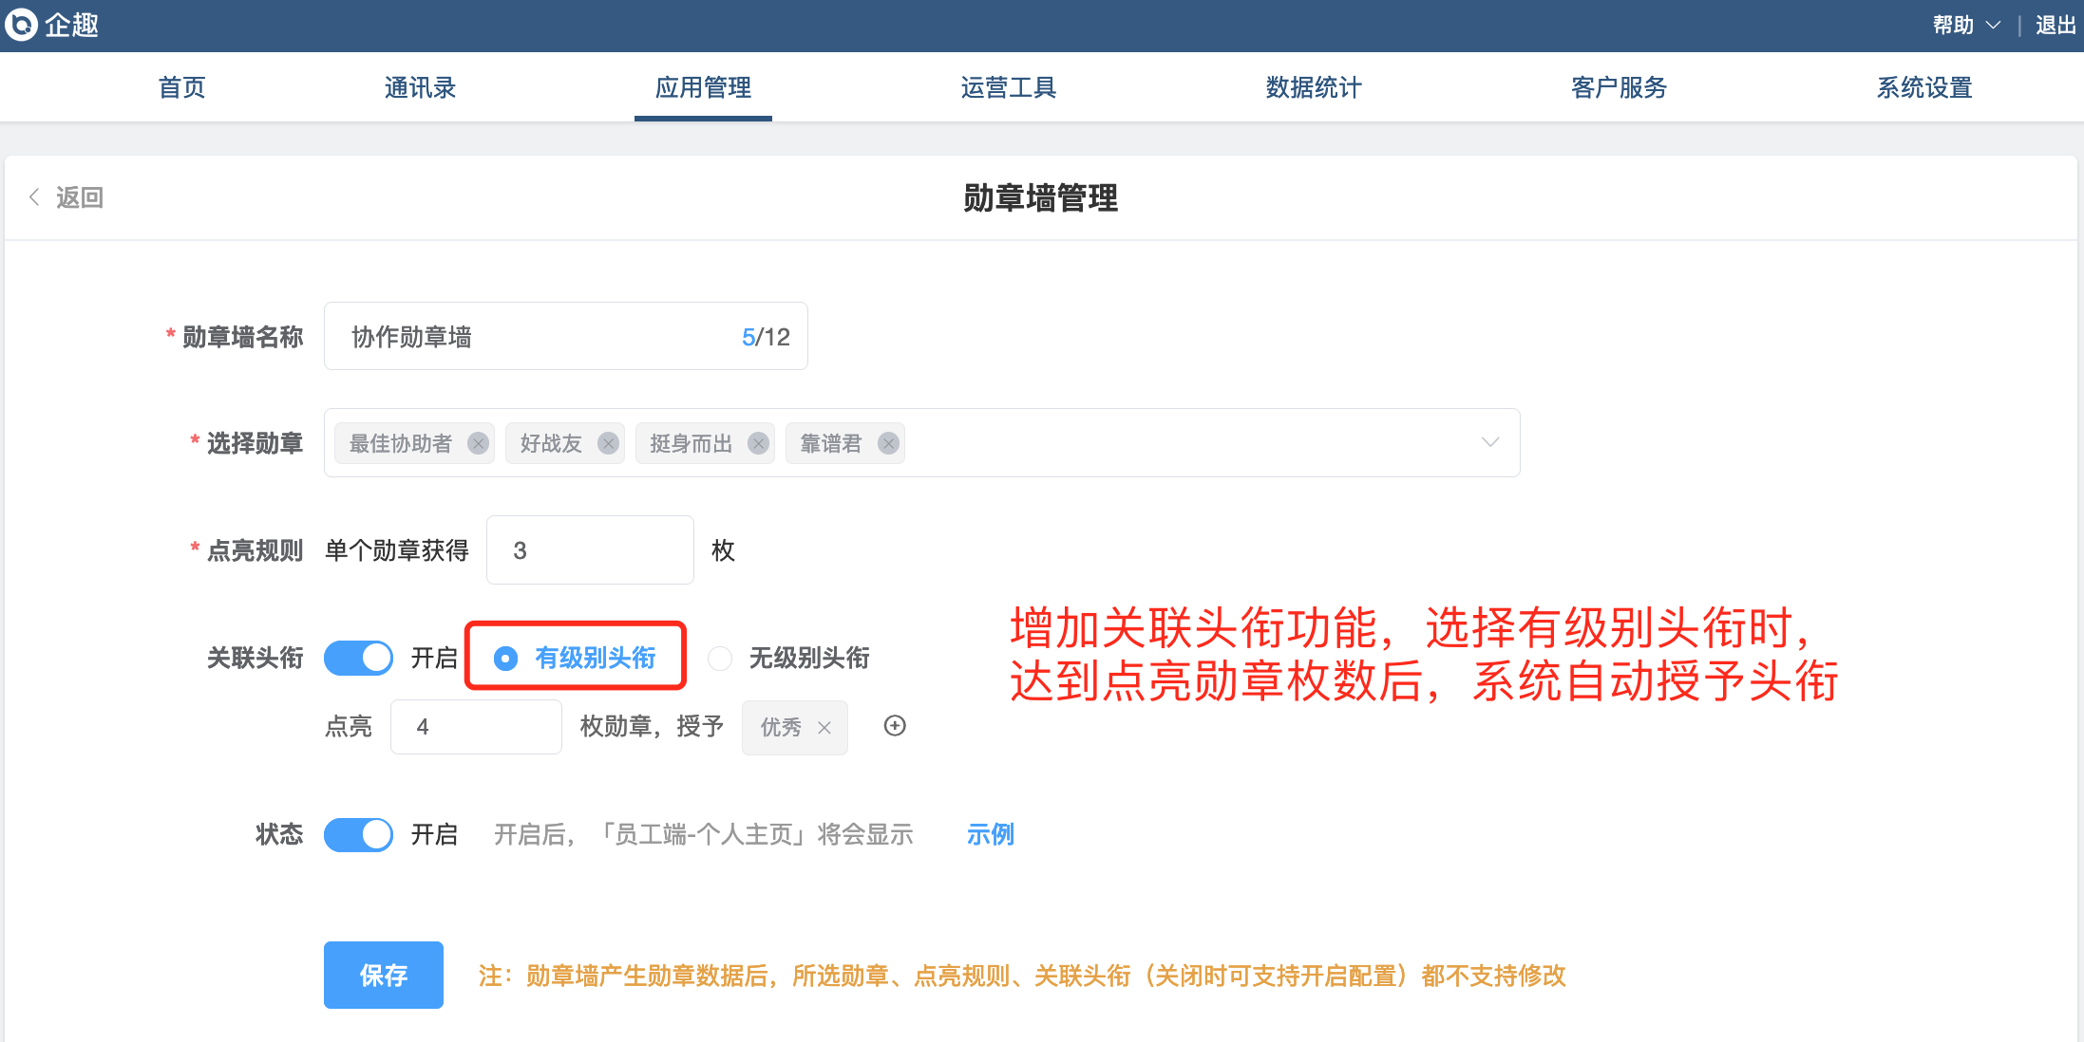The image size is (2084, 1042).
Task: Add another title rule with plus icon
Action: pyautogui.click(x=895, y=726)
